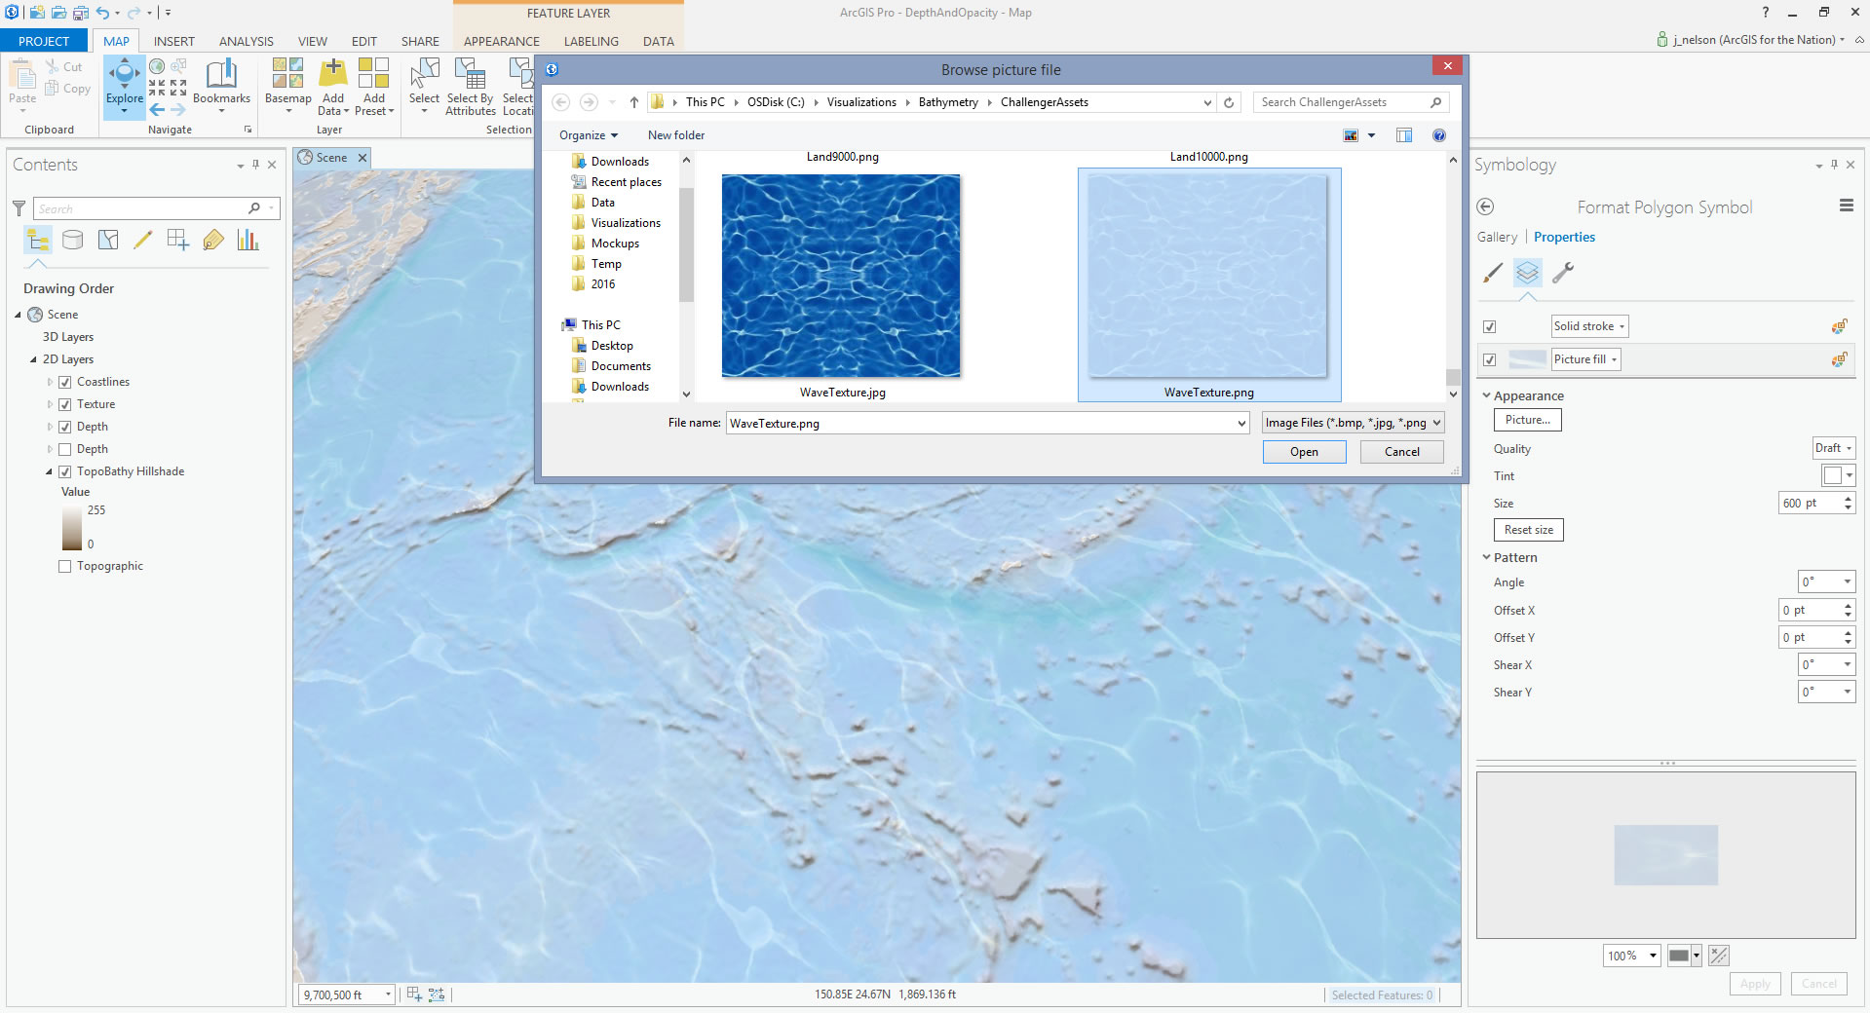
Task: Switch Contents to List By Data Source
Action: coord(73,240)
